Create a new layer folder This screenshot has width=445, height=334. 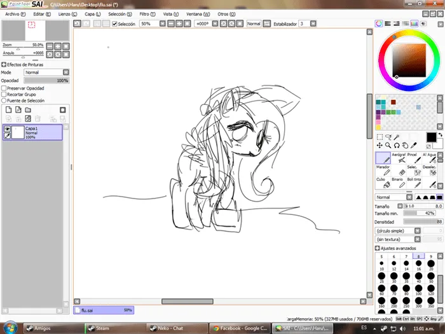pyautogui.click(x=28, y=109)
